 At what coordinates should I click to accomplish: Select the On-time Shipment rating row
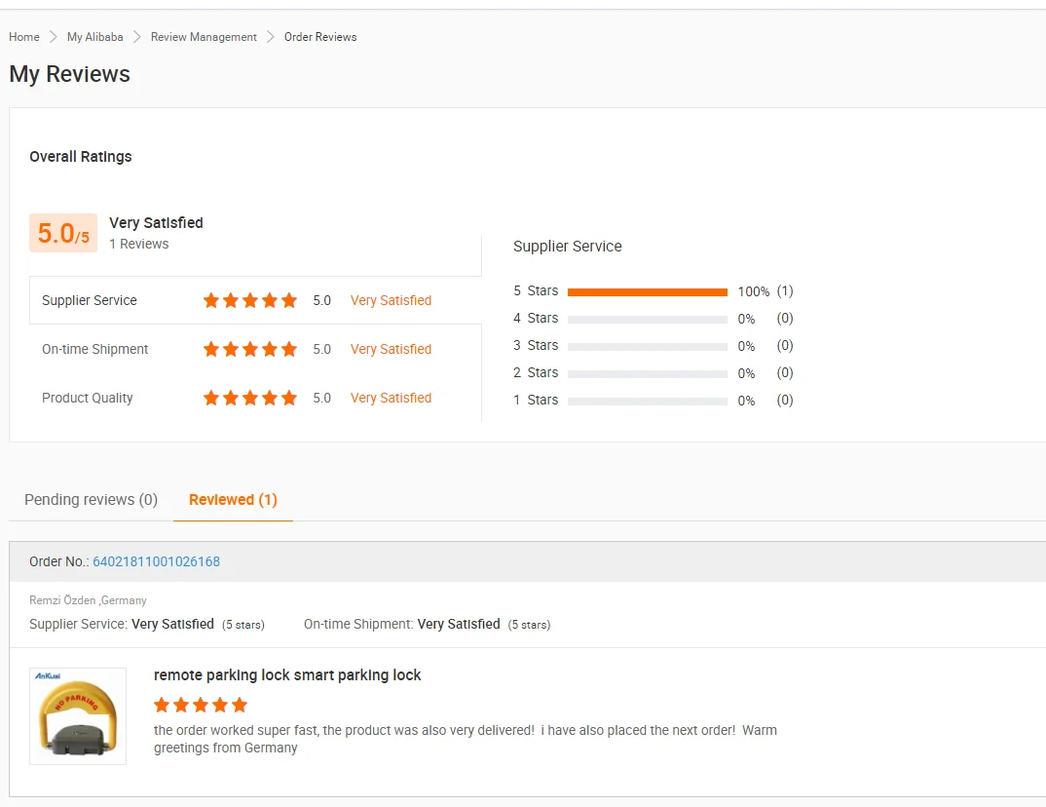point(255,349)
